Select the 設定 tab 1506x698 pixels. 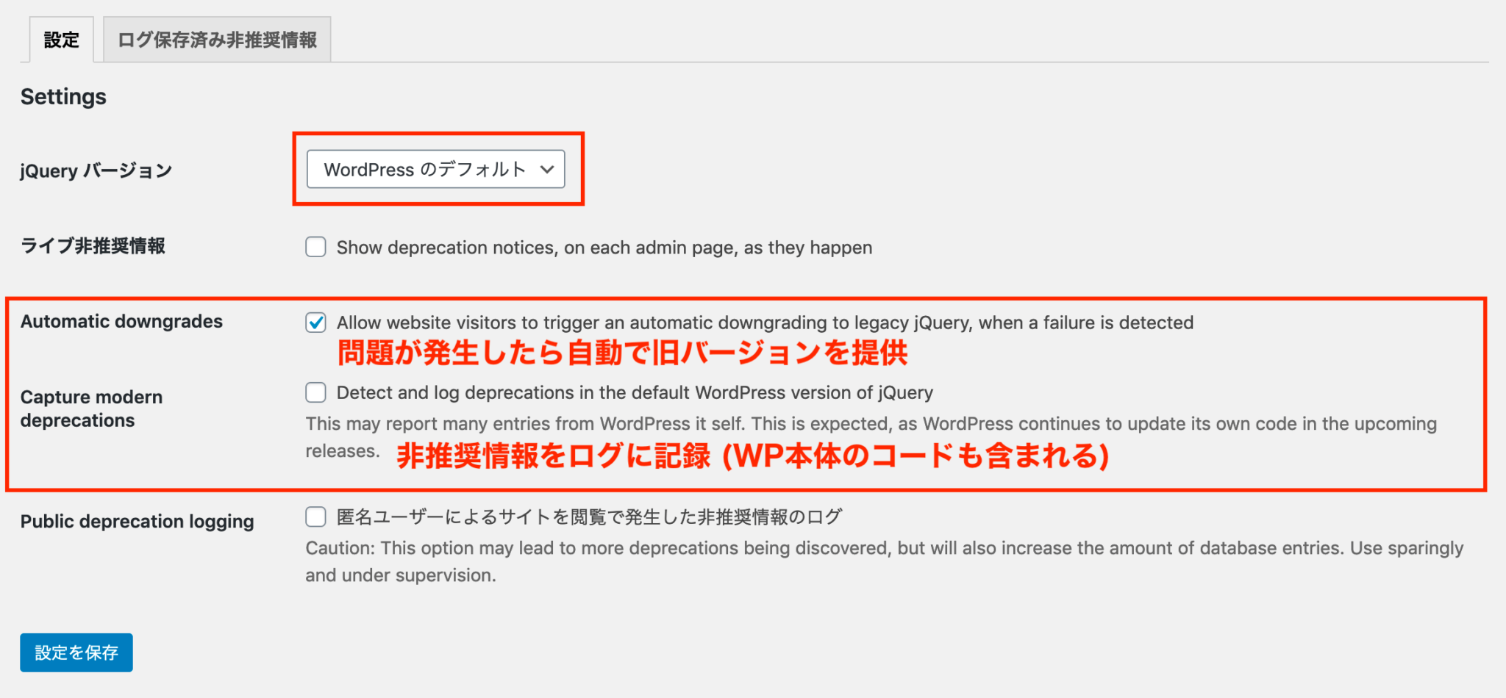(x=61, y=40)
